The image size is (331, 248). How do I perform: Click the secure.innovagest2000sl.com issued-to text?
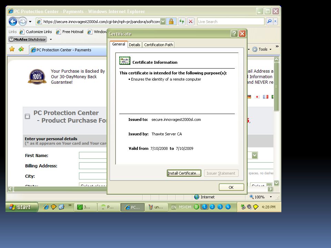click(x=176, y=120)
